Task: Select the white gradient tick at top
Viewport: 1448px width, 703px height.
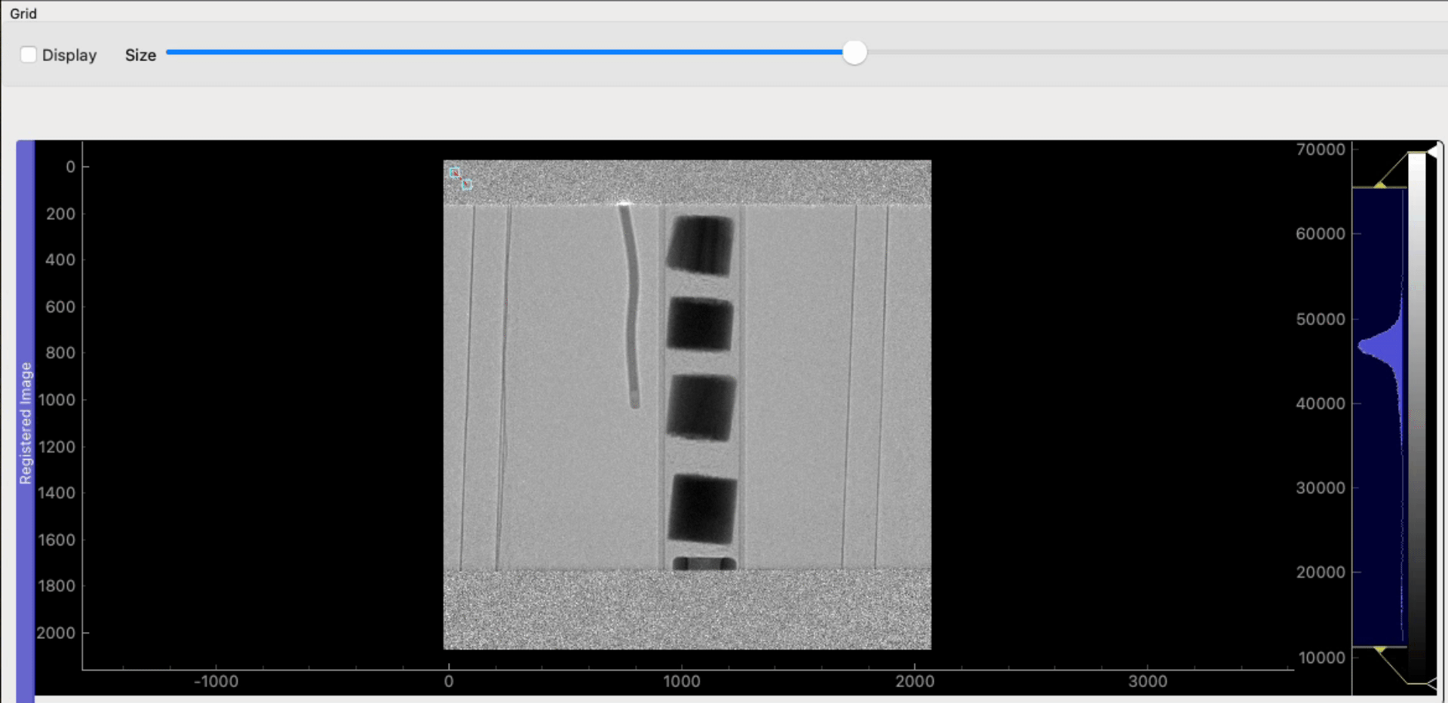Action: click(1431, 152)
